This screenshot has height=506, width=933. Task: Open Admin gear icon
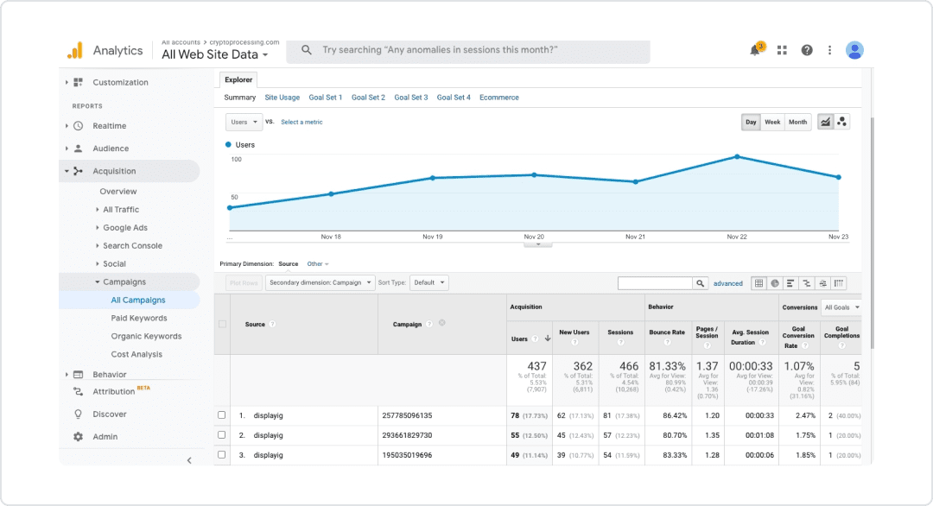click(x=78, y=436)
